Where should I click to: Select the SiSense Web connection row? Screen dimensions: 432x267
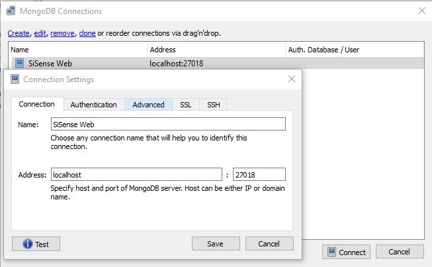click(x=216, y=63)
